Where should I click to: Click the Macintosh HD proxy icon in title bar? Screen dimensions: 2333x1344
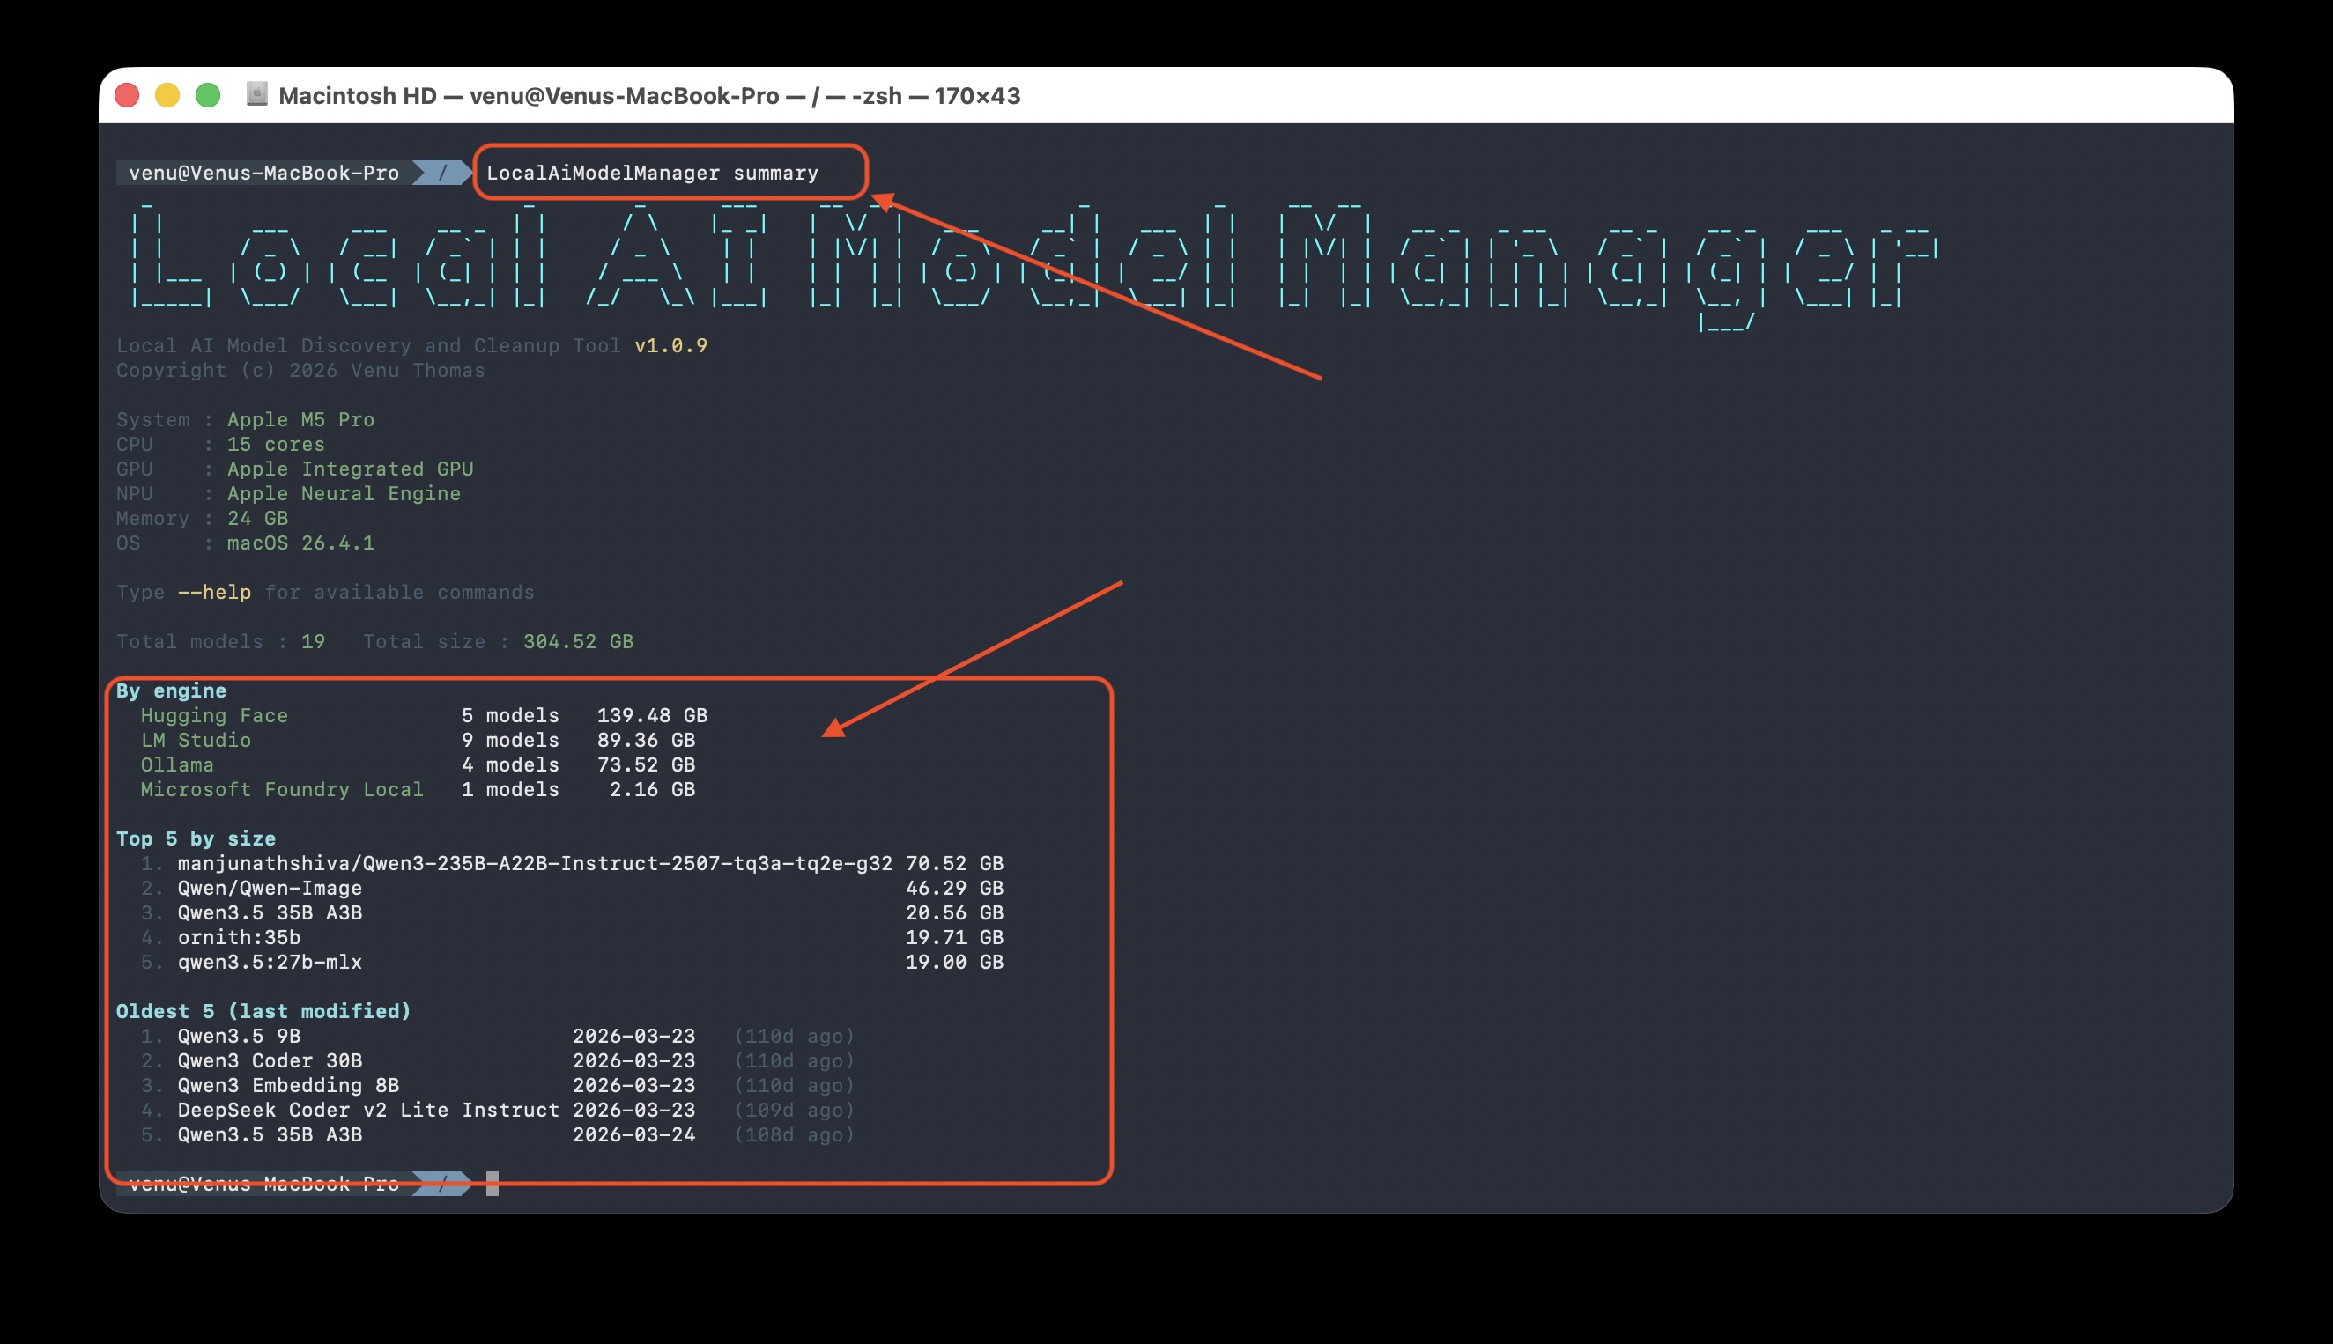pyautogui.click(x=256, y=94)
